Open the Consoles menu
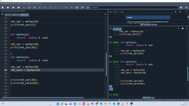The width and height of the screenshot is (189, 106). [24, 4]
